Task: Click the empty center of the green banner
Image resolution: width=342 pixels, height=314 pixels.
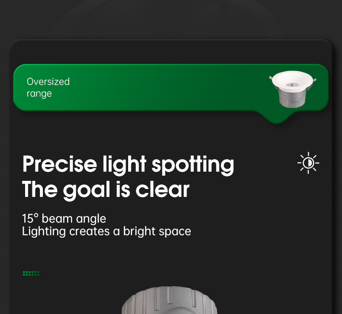Action: 165,88
